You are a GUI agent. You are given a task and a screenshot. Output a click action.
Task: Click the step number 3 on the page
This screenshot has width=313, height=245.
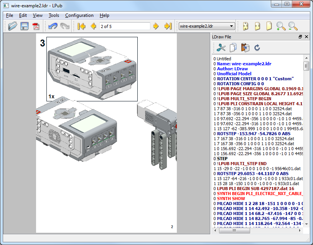click(x=43, y=43)
